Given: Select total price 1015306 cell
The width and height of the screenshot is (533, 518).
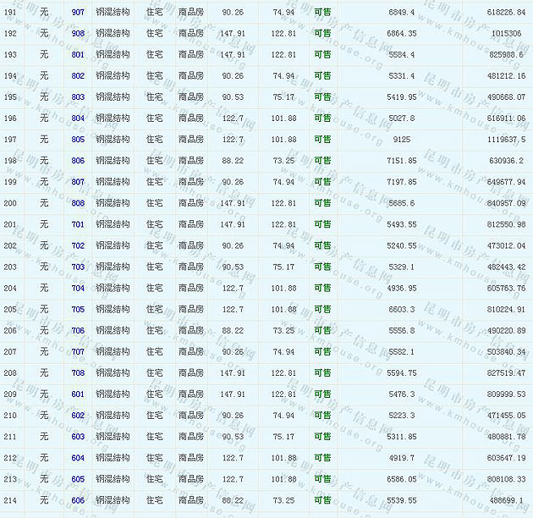Looking at the screenshot, I should (x=505, y=33).
